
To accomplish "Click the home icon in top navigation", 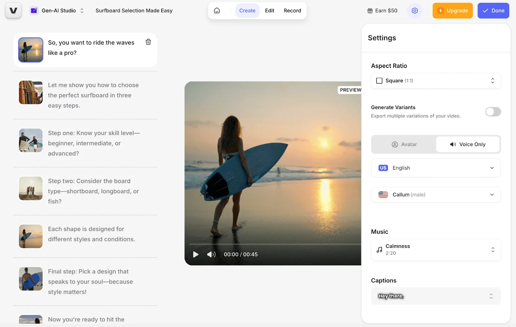I will tap(217, 11).
